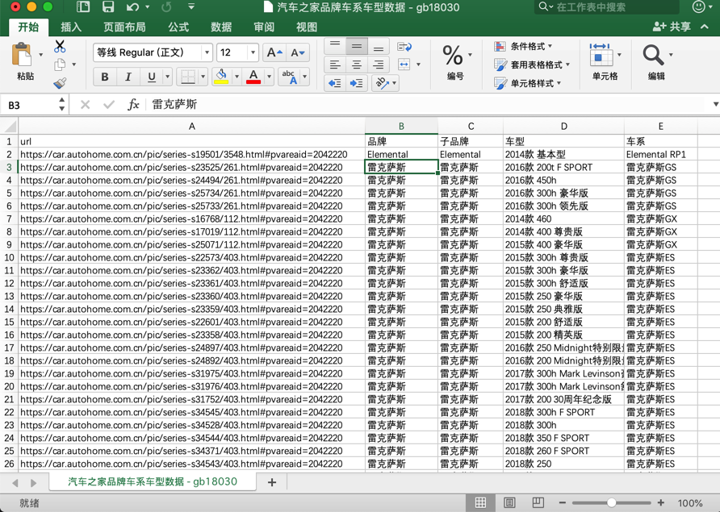Zoom out with minus button

pyautogui.click(x=563, y=503)
